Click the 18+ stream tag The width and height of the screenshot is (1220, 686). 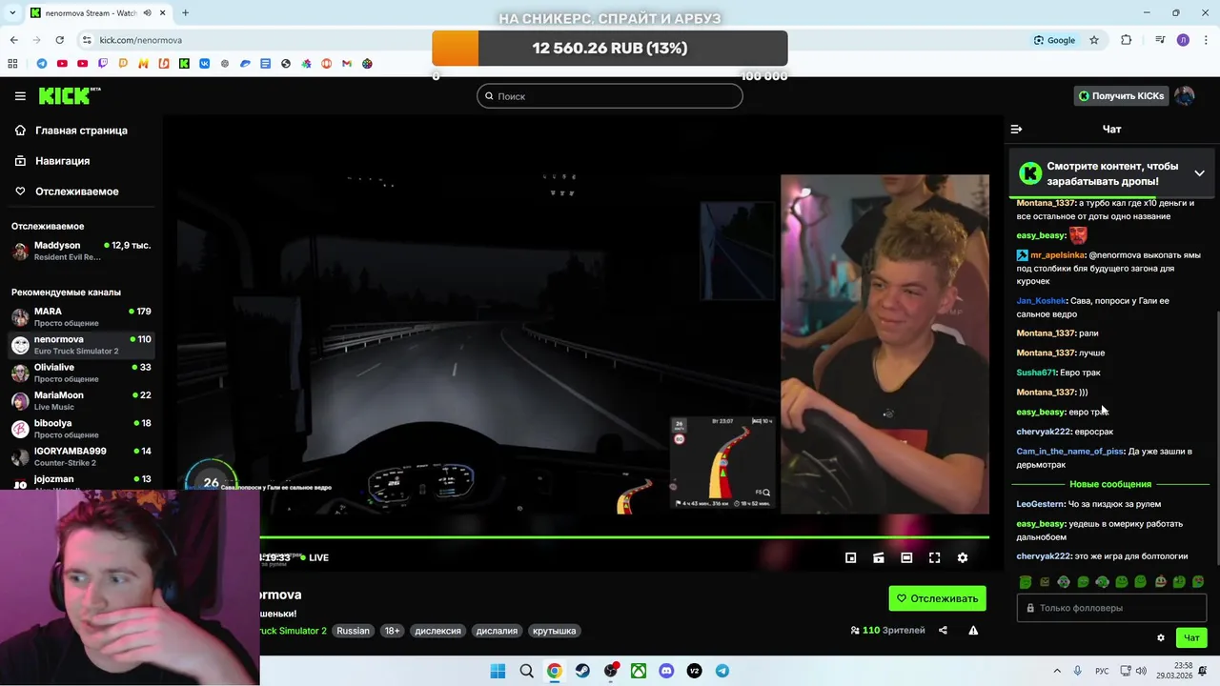tap(392, 631)
